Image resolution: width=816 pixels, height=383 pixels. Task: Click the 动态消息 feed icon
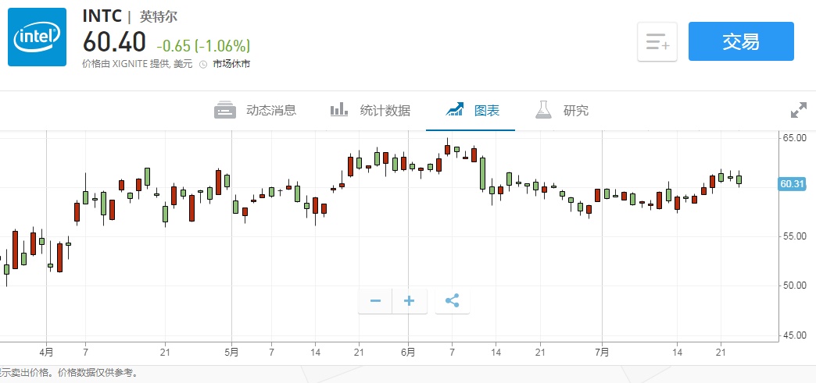click(225, 110)
